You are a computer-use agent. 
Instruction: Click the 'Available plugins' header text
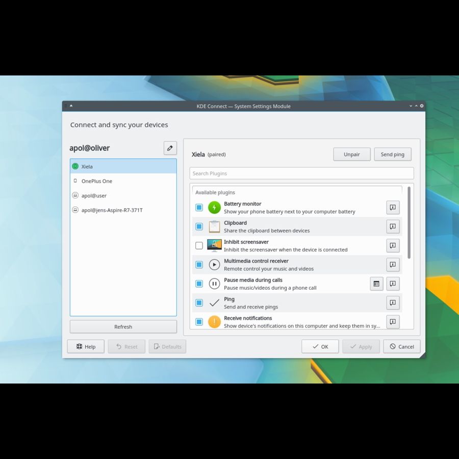215,192
